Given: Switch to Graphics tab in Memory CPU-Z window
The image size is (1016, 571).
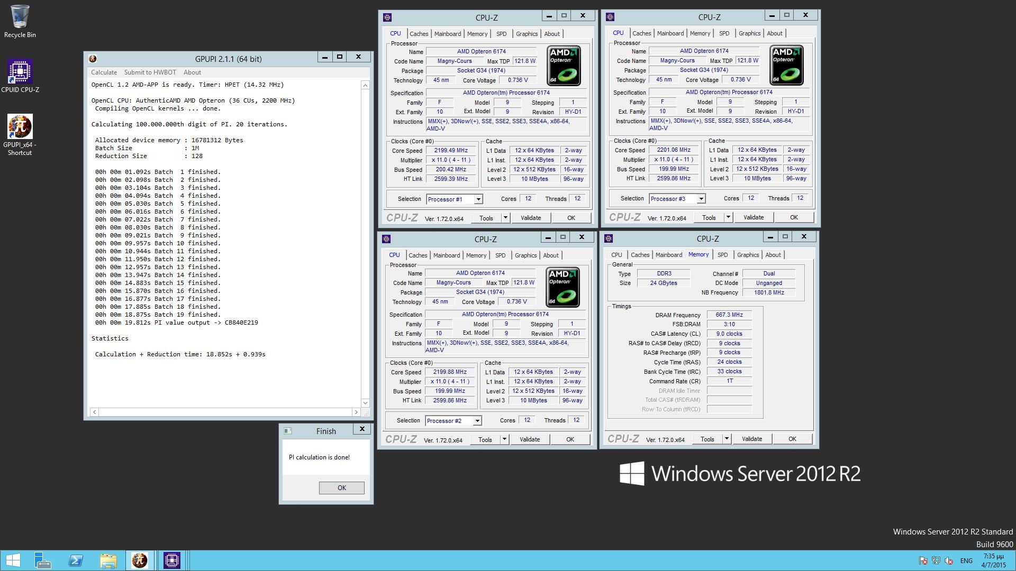Looking at the screenshot, I should 748,255.
